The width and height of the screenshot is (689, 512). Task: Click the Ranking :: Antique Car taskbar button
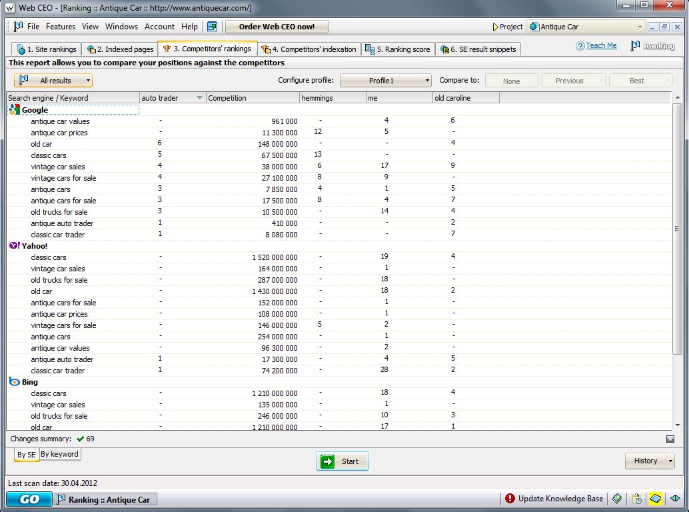point(105,500)
